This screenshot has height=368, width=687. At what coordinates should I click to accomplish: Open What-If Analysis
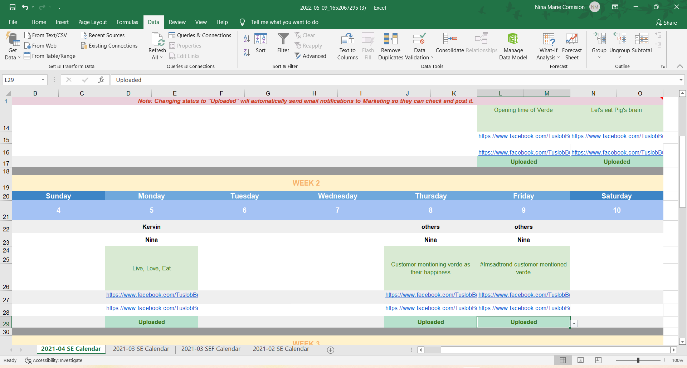[548, 46]
